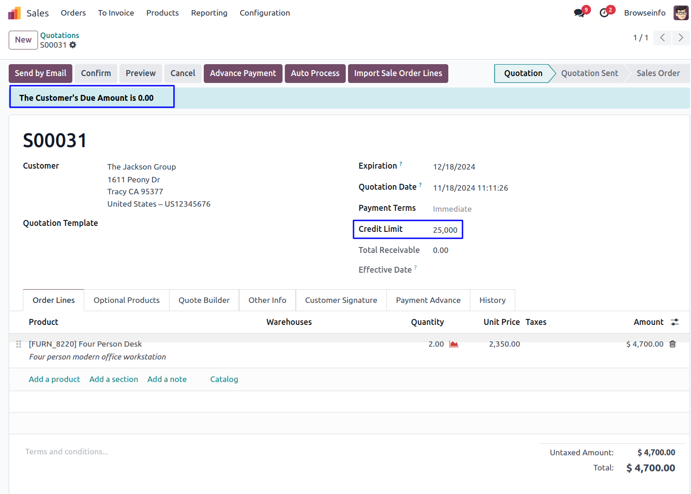Click the drag handle on order line

coord(19,344)
